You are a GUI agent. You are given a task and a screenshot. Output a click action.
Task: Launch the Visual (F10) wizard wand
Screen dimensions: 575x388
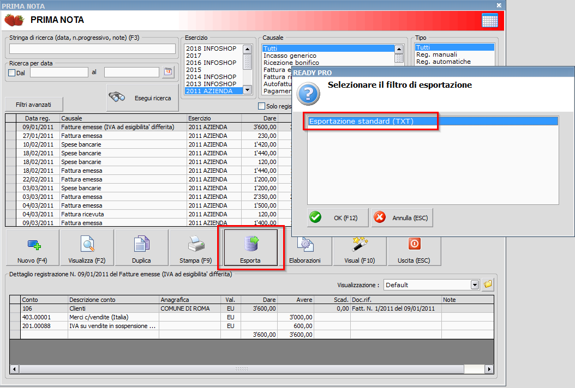click(360, 251)
